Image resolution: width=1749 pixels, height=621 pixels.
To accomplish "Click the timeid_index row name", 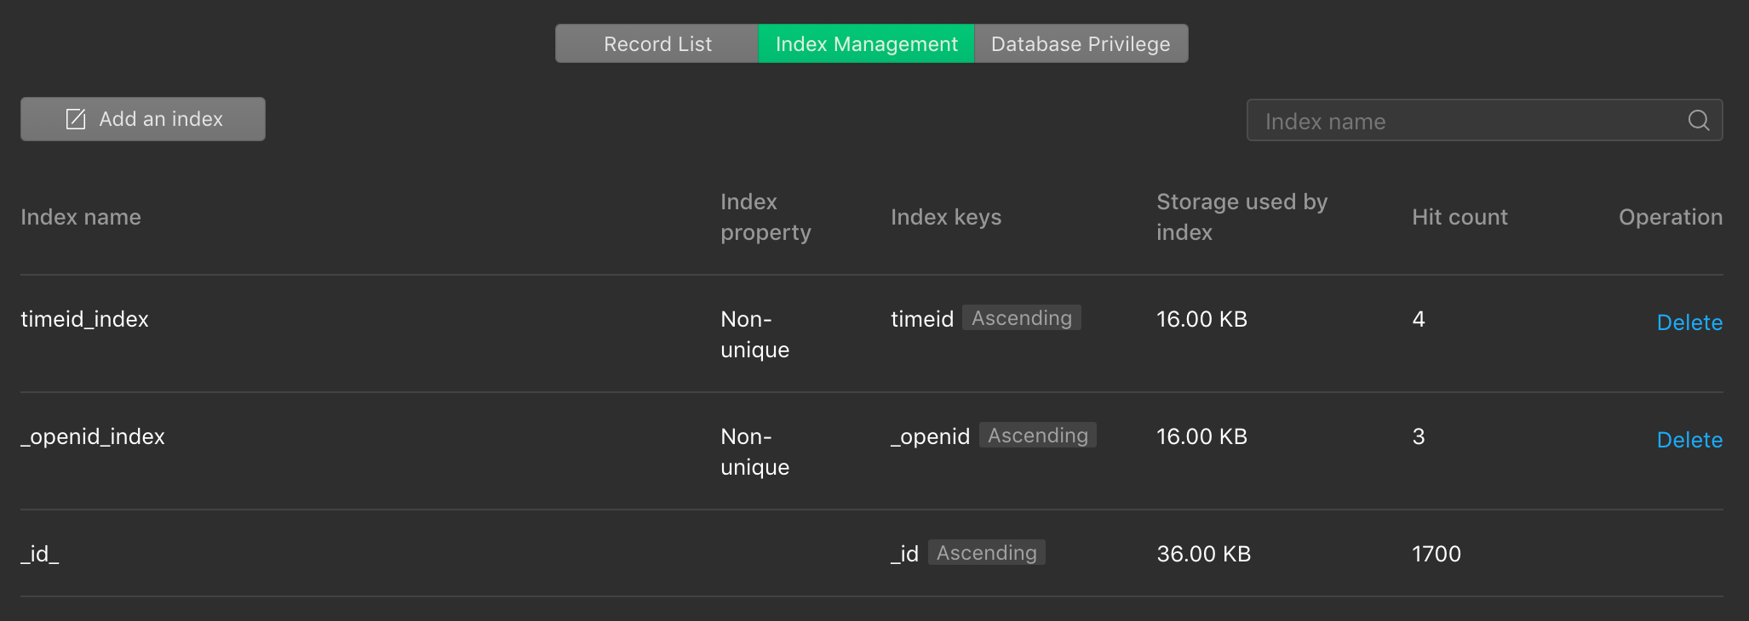I will pyautogui.click(x=84, y=319).
